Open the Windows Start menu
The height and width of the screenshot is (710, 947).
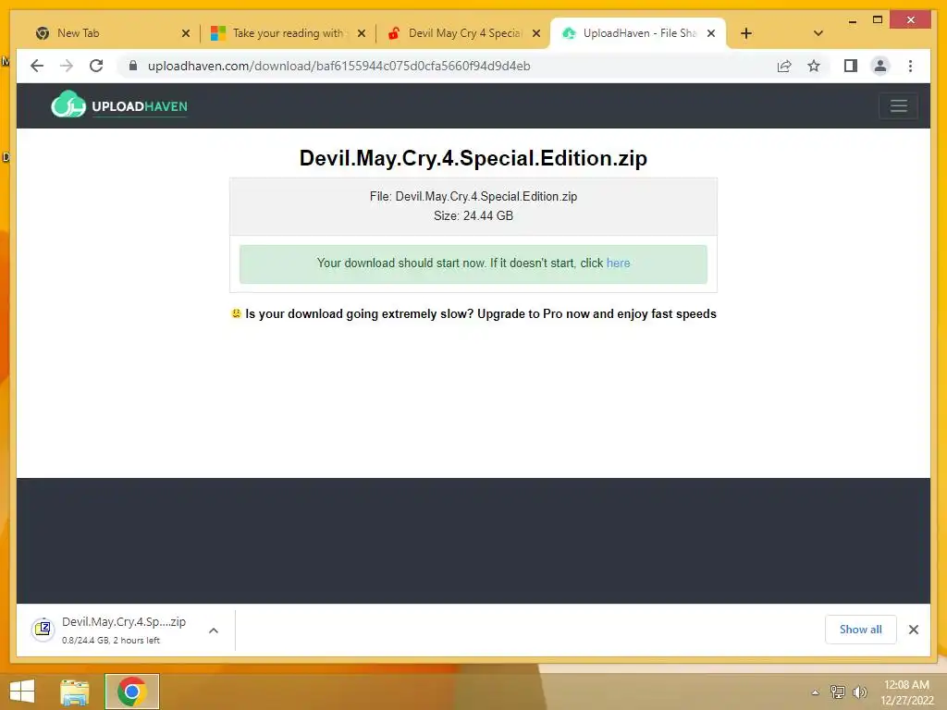[x=22, y=692]
